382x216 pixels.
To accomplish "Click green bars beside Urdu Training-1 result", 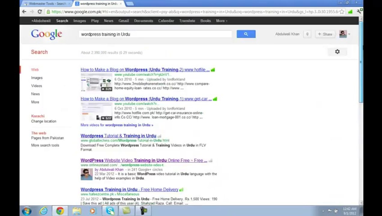I will coord(215,99).
